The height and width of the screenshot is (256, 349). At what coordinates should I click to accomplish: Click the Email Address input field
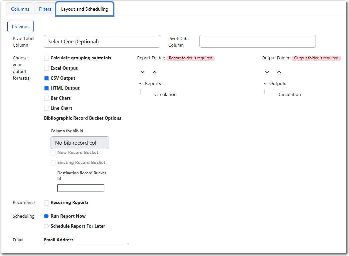86,248
